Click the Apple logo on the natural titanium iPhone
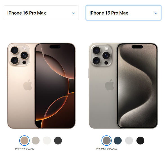This screenshot has height=154, width=166. pos(109,85)
